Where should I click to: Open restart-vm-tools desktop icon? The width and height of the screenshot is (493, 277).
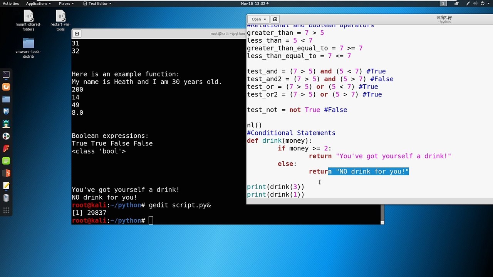[x=60, y=21]
